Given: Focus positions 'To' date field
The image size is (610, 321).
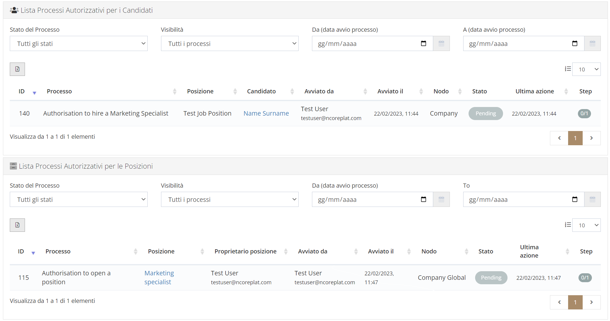Looking at the screenshot, I should [524, 199].
